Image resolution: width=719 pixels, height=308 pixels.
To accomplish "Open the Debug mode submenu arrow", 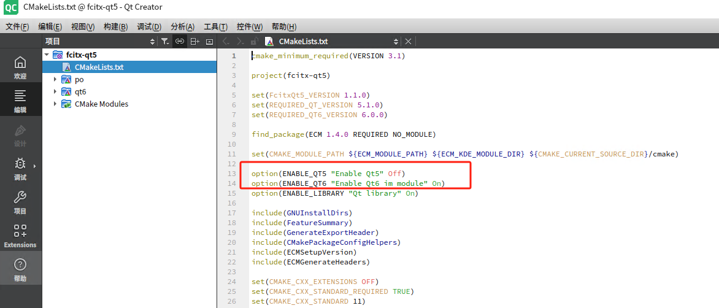I will [34, 166].
